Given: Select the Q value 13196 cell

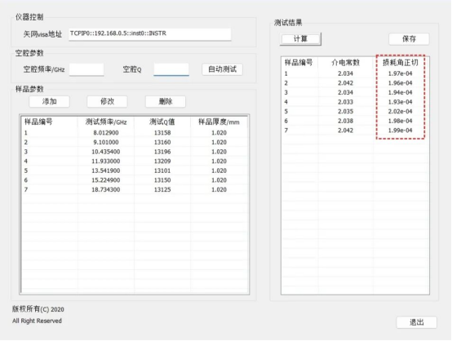Looking at the screenshot, I should (162, 152).
